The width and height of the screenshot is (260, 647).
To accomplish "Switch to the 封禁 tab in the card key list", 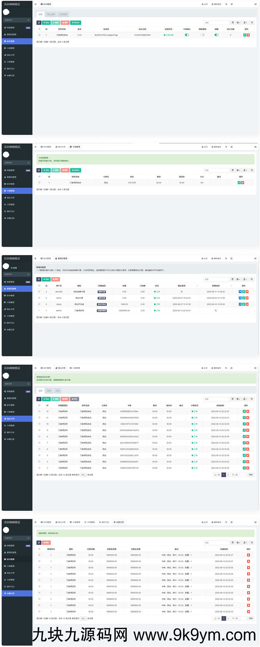I will [49, 391].
